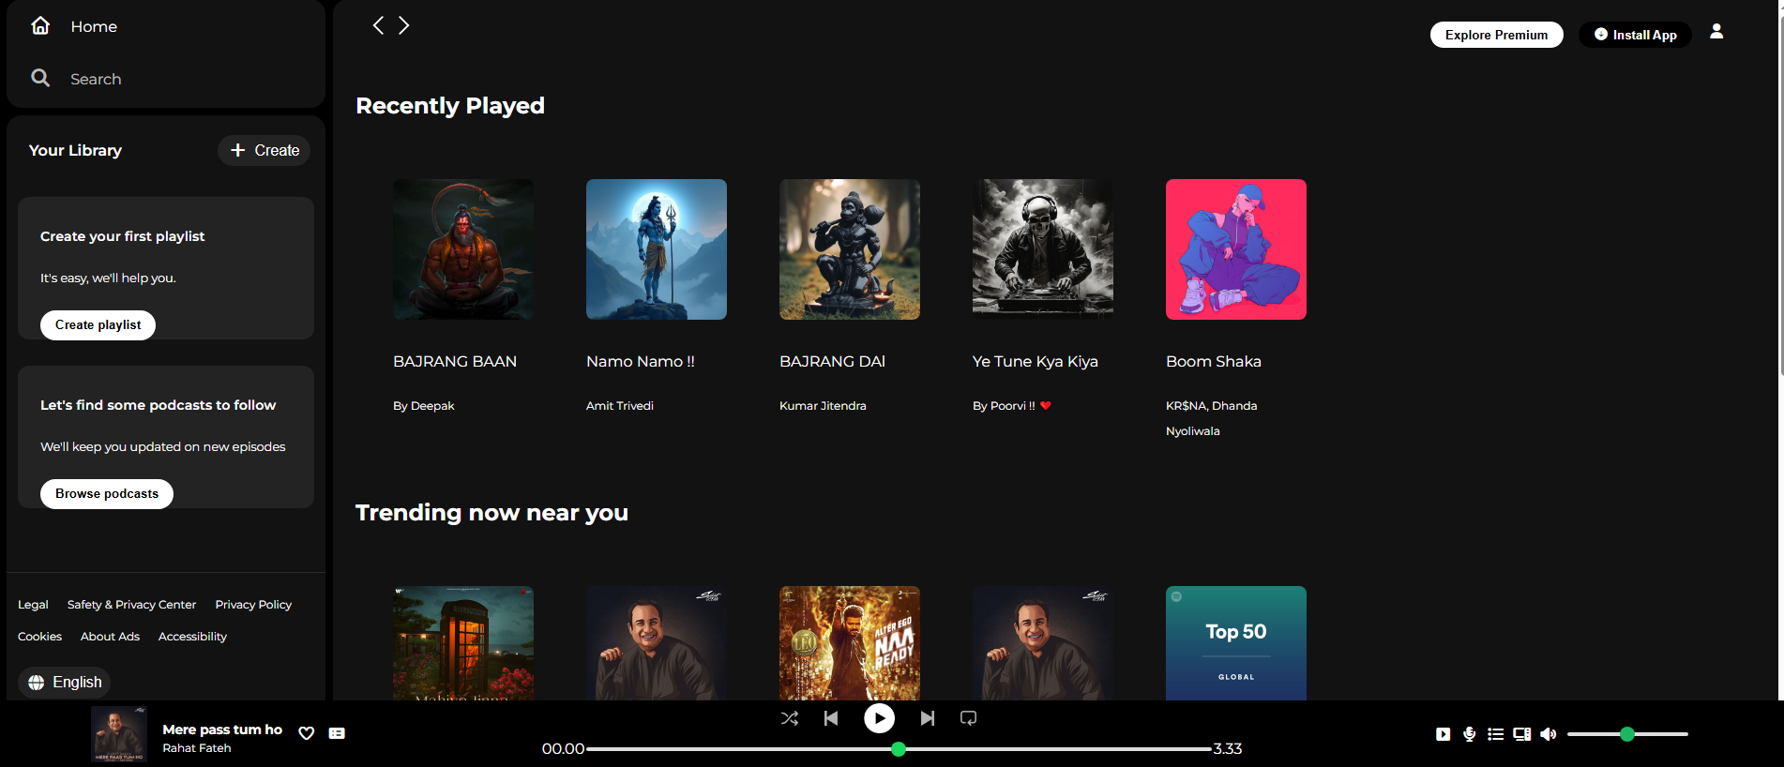Like Mere pass tum ho with heart icon

306,733
